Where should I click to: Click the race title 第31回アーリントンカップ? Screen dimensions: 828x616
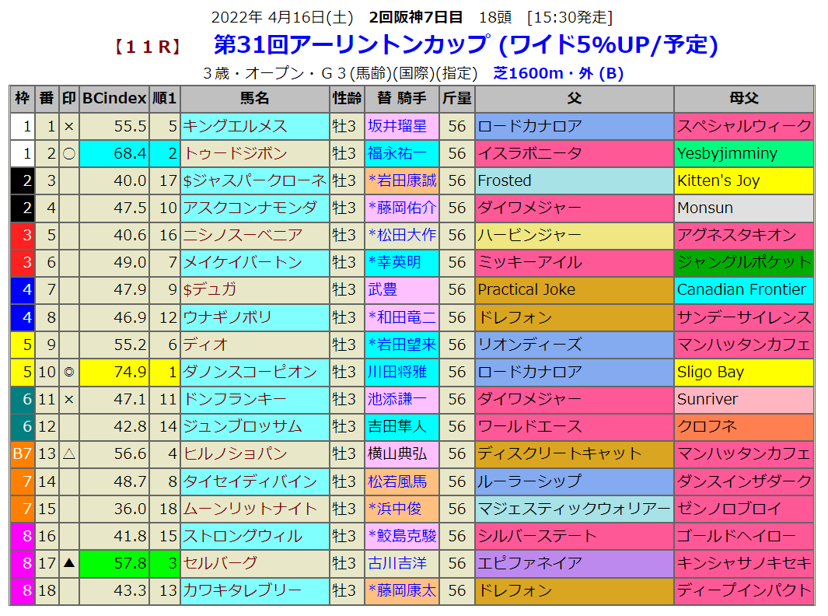(351, 45)
